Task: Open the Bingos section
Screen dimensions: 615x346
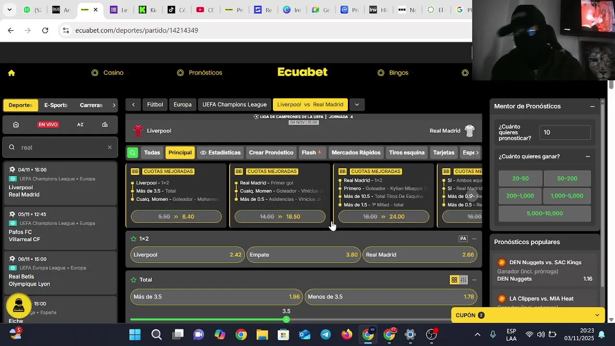Action: 393,73
